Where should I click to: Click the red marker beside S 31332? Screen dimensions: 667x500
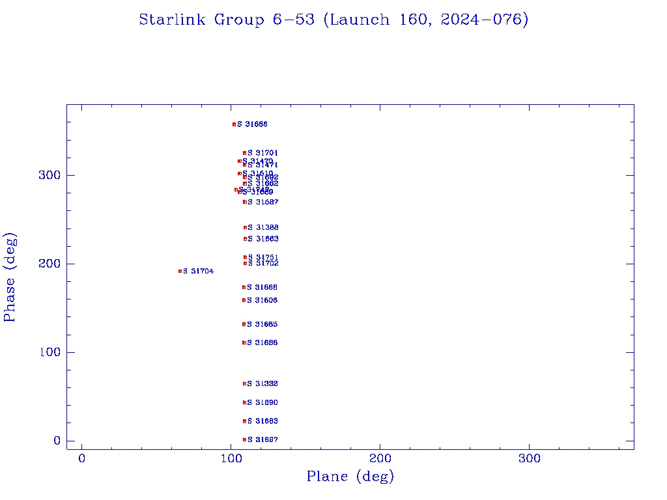coord(245,383)
